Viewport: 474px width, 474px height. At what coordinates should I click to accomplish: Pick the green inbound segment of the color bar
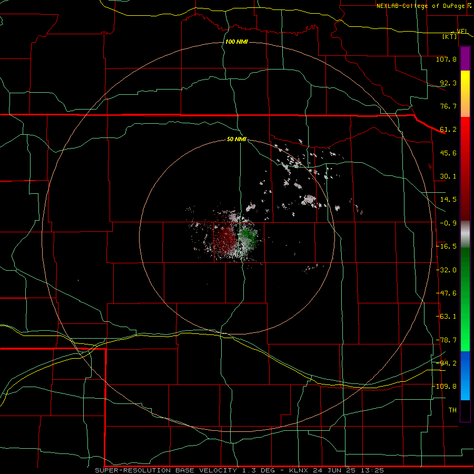(x=465, y=299)
